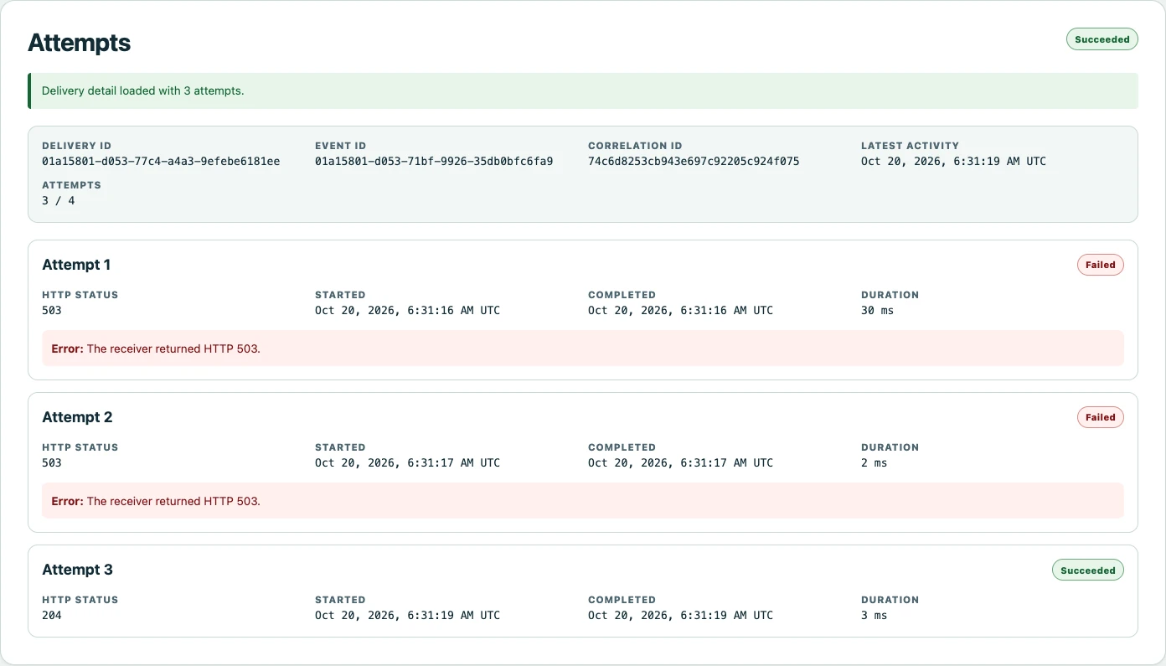Click the "Attempt 1" card heading

point(76,265)
